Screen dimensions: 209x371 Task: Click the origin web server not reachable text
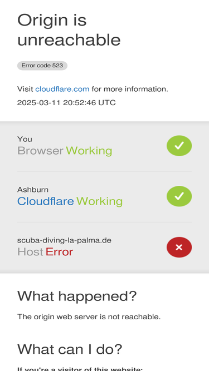[89, 316]
